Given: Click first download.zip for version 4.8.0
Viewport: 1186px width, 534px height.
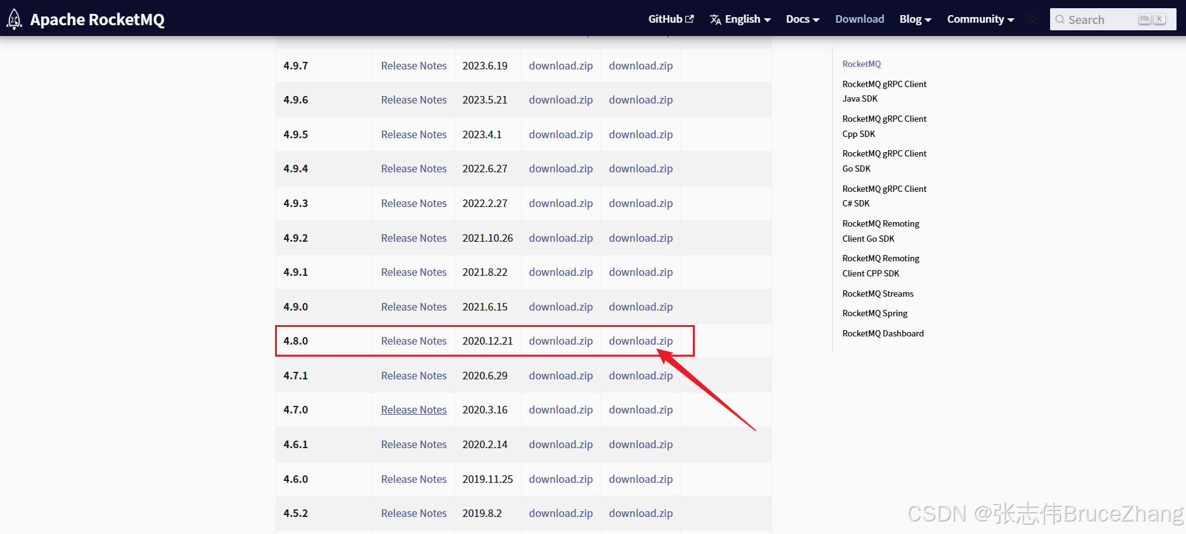Looking at the screenshot, I should (561, 341).
